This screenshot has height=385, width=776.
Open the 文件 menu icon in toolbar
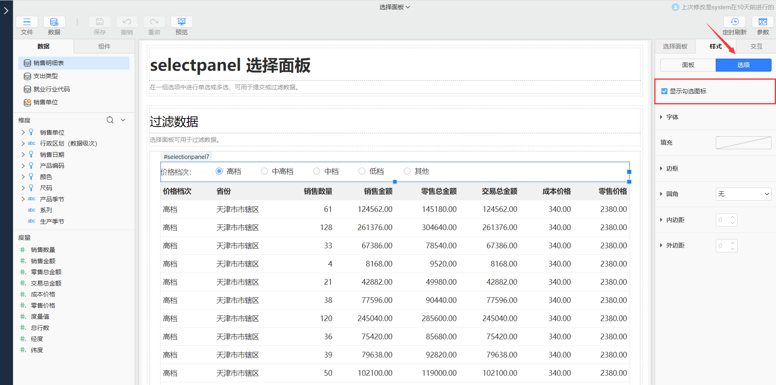pos(27,22)
